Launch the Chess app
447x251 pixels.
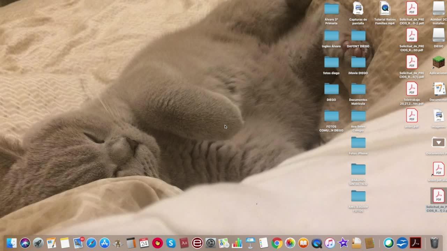(x=118, y=243)
